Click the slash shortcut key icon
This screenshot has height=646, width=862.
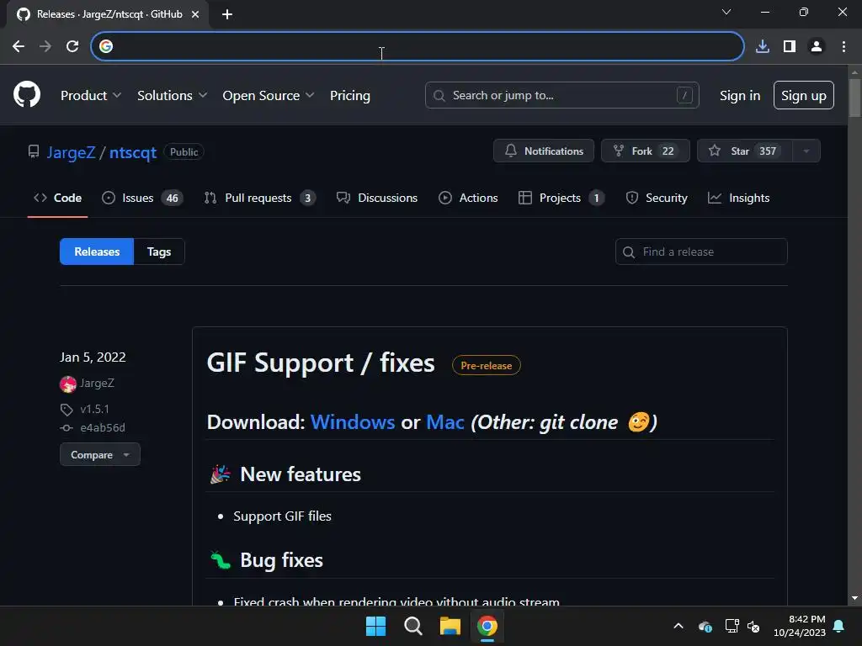coord(684,95)
